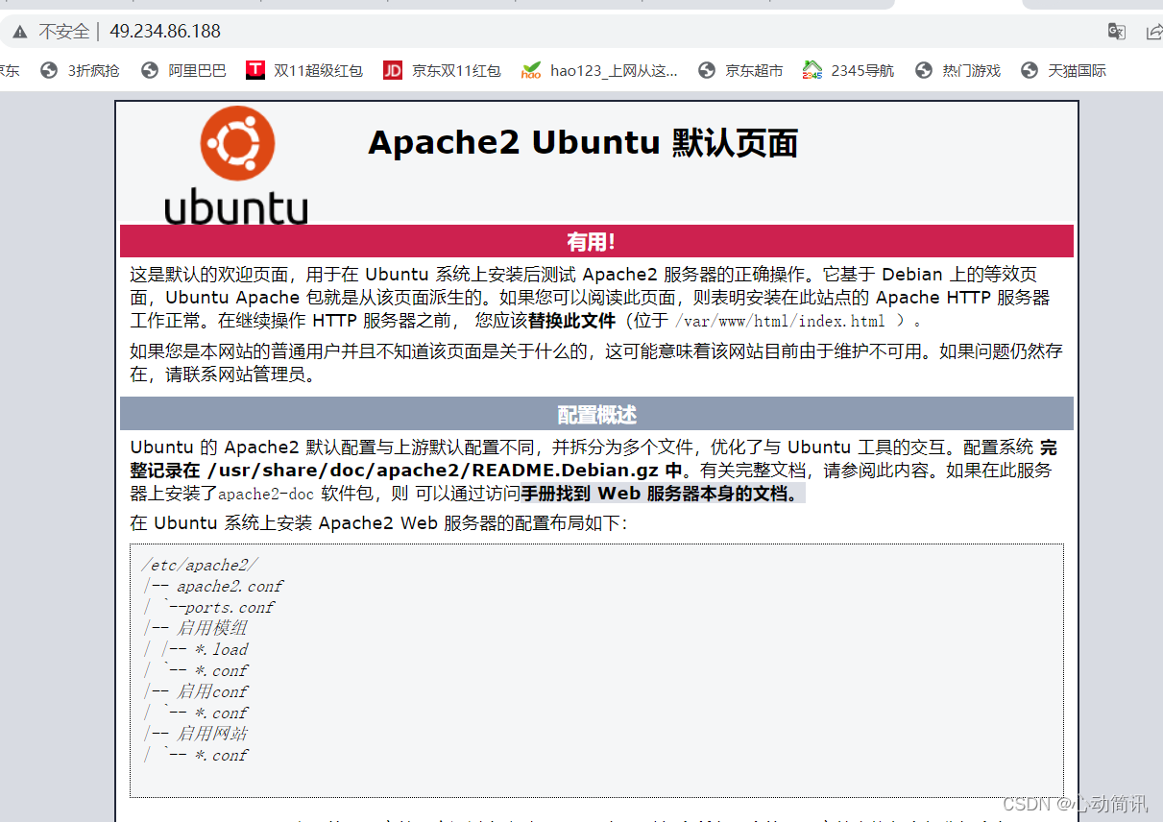The width and height of the screenshot is (1163, 822).
Task: Click the red 有用! banner
Action: pyautogui.click(x=596, y=241)
